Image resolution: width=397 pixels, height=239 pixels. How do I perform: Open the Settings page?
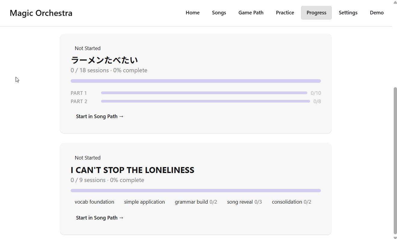pyautogui.click(x=348, y=13)
